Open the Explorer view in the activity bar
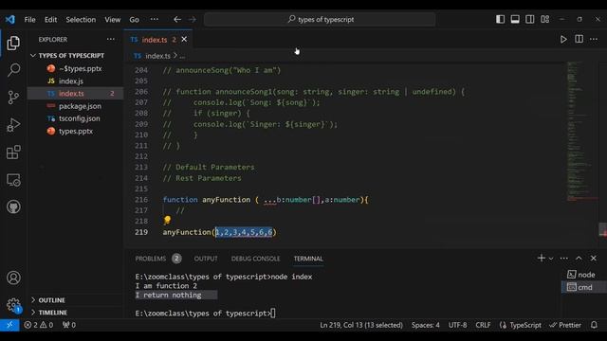Image resolution: width=607 pixels, height=341 pixels. [x=13, y=43]
